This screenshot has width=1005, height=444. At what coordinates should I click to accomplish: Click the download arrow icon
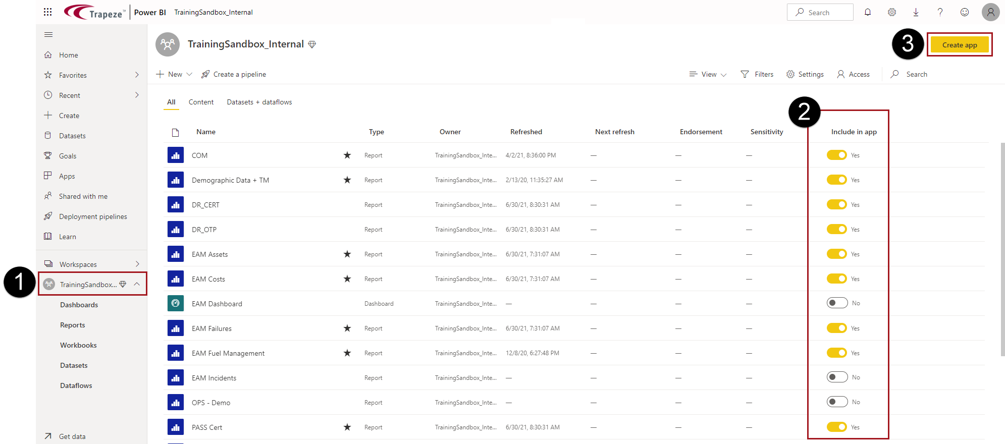click(x=916, y=12)
